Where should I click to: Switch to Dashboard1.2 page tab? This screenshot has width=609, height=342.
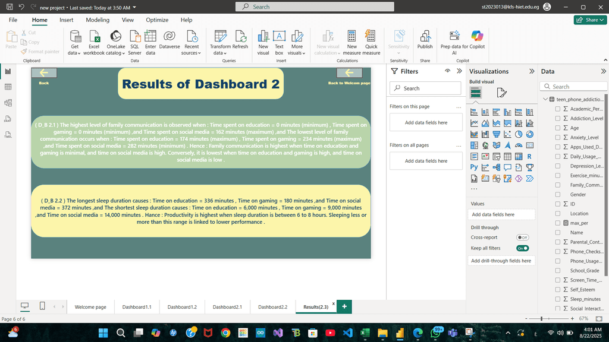[182, 307]
